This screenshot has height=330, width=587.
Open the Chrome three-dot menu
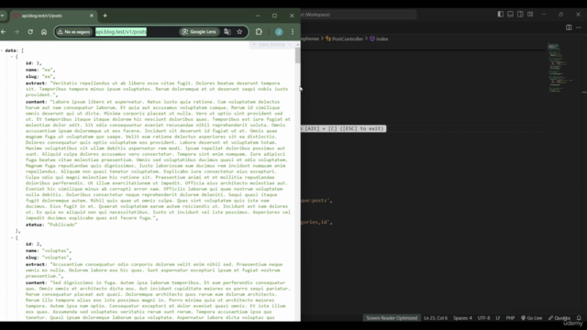click(293, 32)
